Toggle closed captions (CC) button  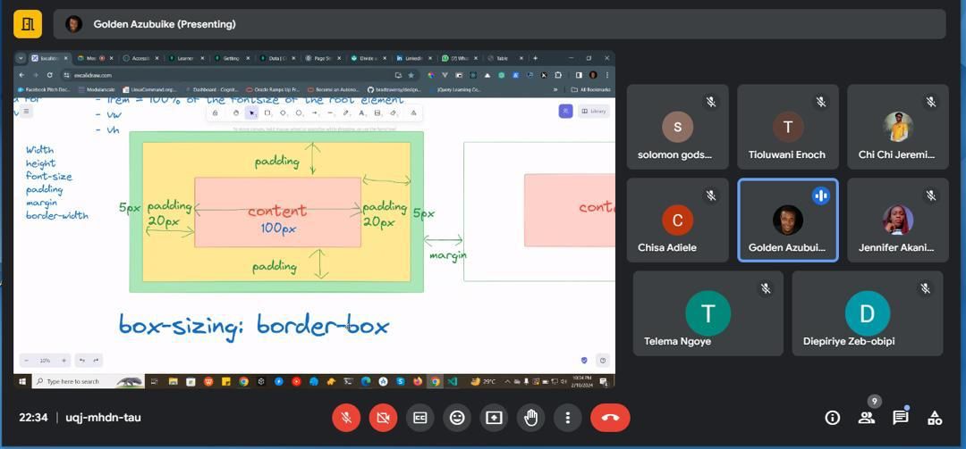click(x=420, y=418)
